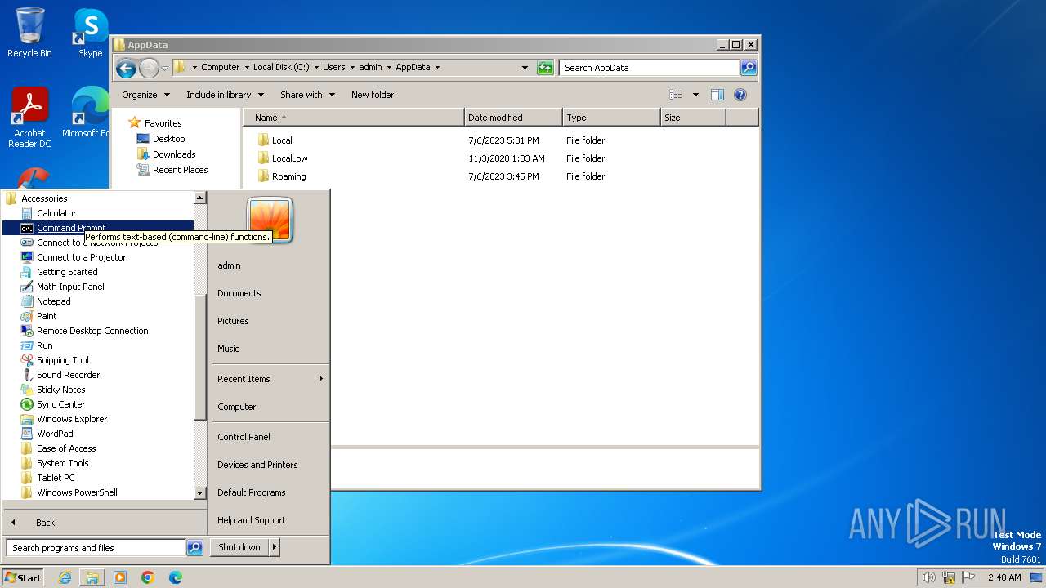Launch Snipping Tool
1046x588 pixels.
pos(62,360)
